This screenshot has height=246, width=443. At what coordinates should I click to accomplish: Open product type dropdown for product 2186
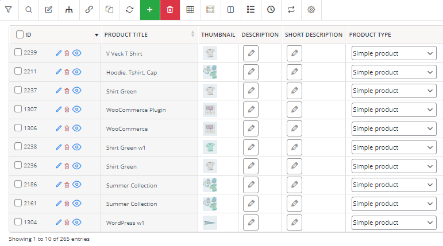coord(394,185)
